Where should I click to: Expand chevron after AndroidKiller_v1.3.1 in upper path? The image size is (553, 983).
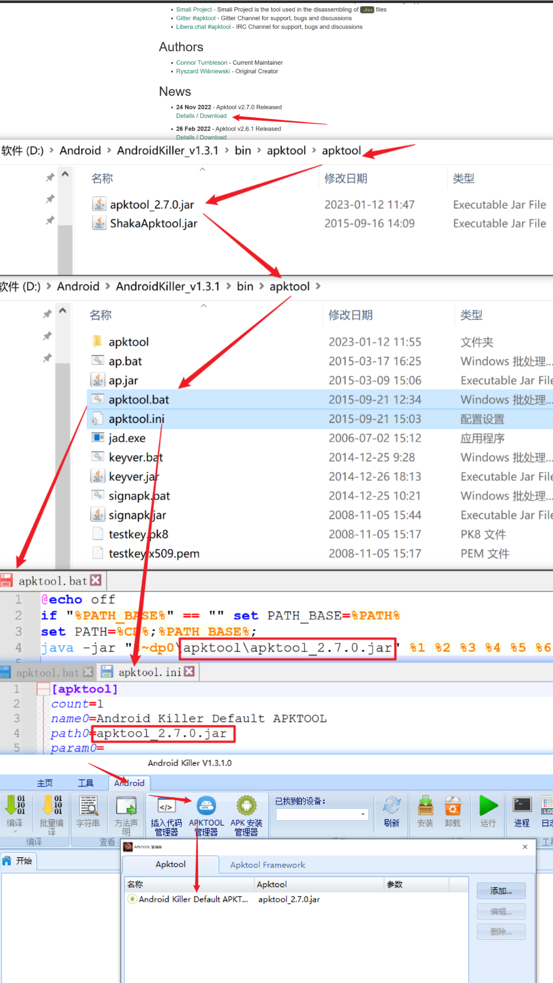226,151
